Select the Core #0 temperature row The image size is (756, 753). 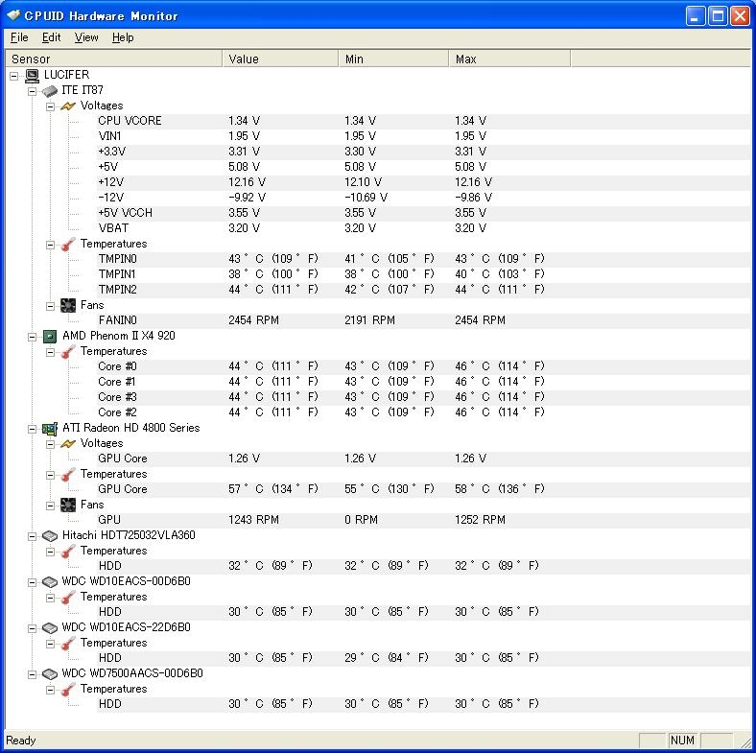(x=423, y=366)
